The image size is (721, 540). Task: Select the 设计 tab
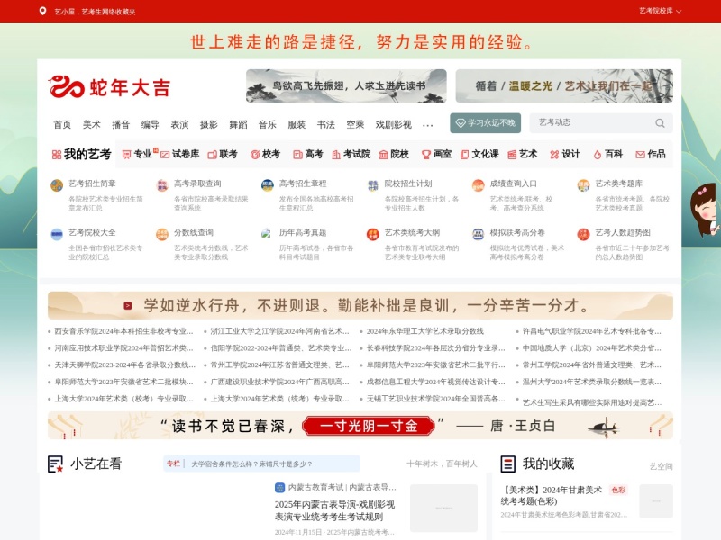(565, 154)
